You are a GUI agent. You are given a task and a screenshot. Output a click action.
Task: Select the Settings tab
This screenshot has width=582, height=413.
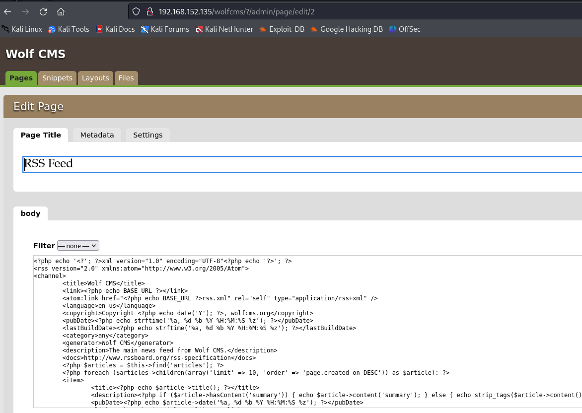[x=147, y=135]
